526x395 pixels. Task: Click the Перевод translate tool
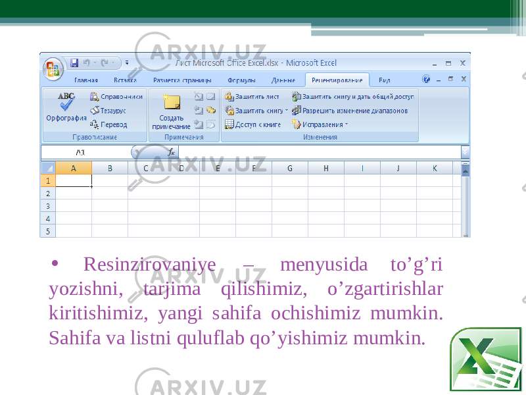click(x=108, y=124)
